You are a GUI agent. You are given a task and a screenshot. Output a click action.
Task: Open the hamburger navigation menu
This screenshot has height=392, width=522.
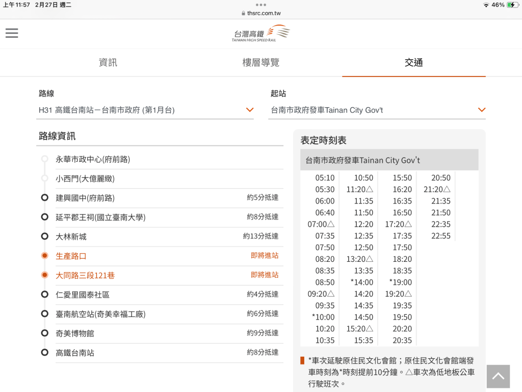click(12, 33)
